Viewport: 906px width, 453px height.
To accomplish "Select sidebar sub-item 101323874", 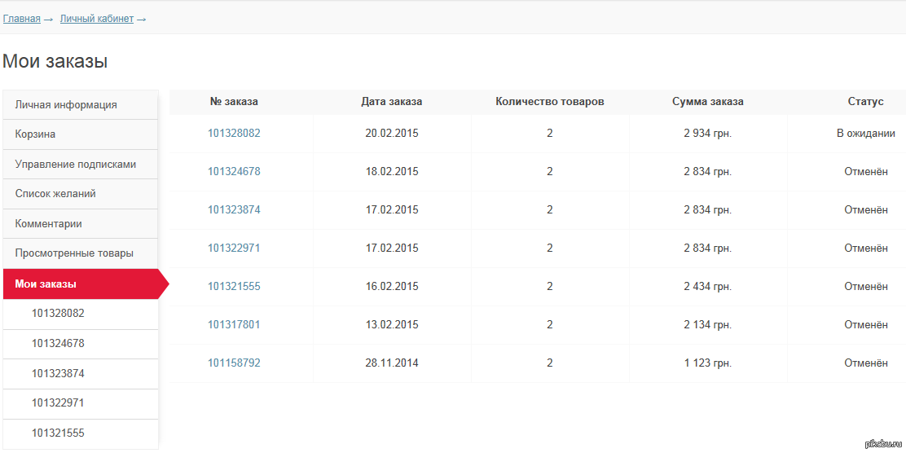I will click(x=81, y=374).
